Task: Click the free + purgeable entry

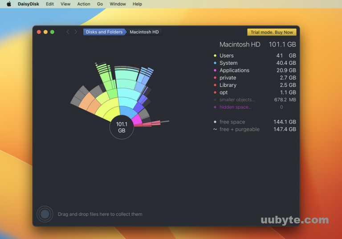Action: (255, 129)
